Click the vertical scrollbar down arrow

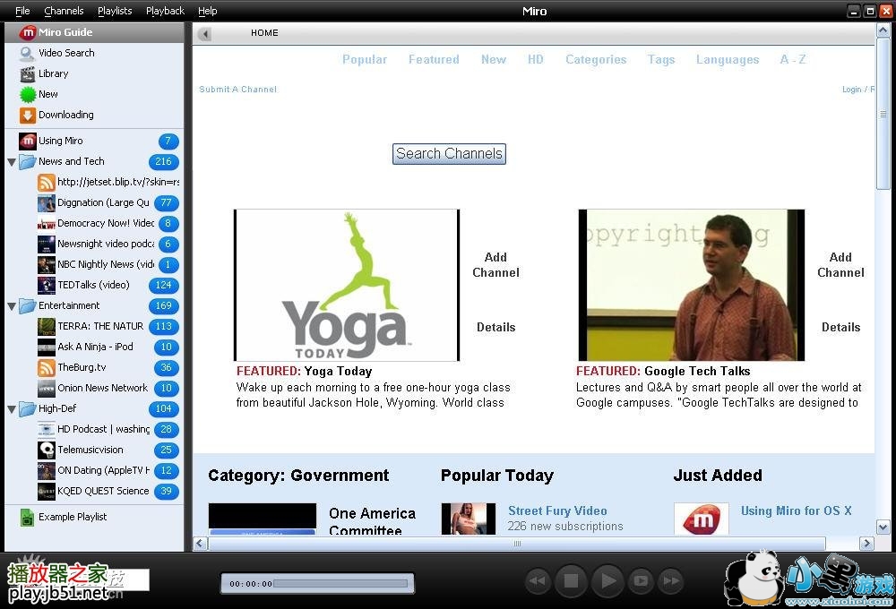883,528
